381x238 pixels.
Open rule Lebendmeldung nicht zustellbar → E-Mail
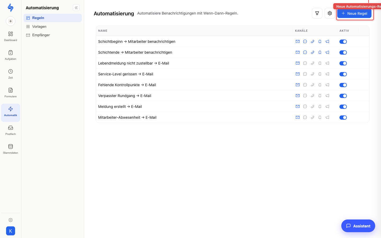click(134, 63)
